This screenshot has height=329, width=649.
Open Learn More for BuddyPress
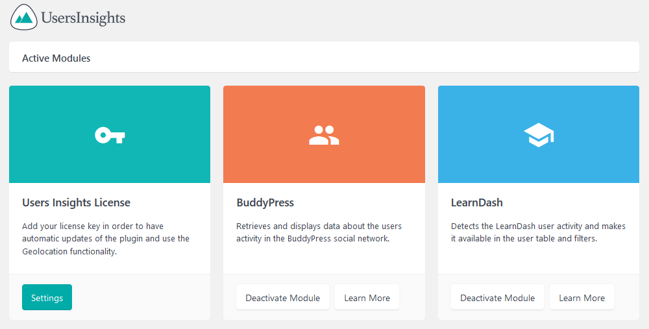click(367, 297)
